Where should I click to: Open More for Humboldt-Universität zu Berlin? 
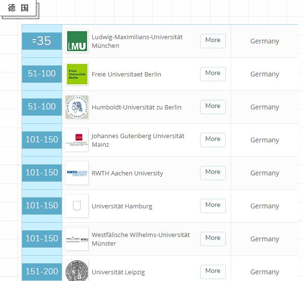pyautogui.click(x=213, y=107)
